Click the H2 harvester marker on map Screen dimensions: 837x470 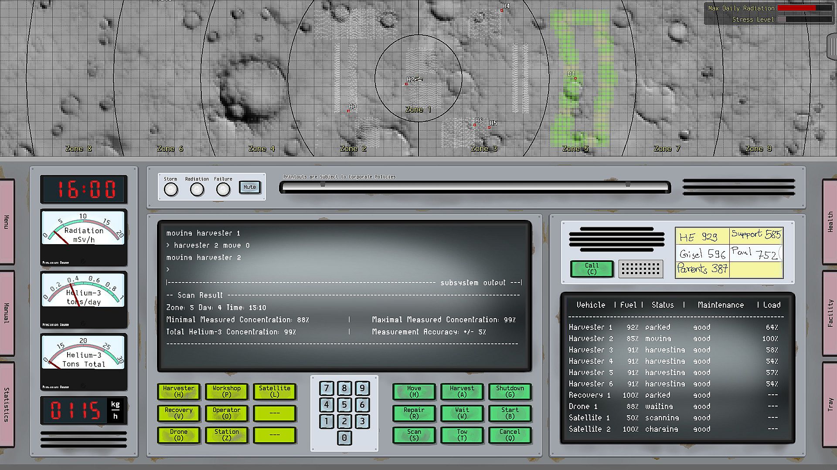tap(407, 84)
